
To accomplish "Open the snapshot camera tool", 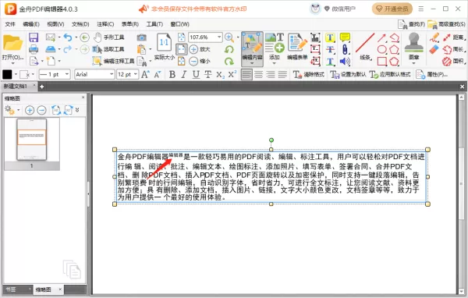I will pos(141,37).
